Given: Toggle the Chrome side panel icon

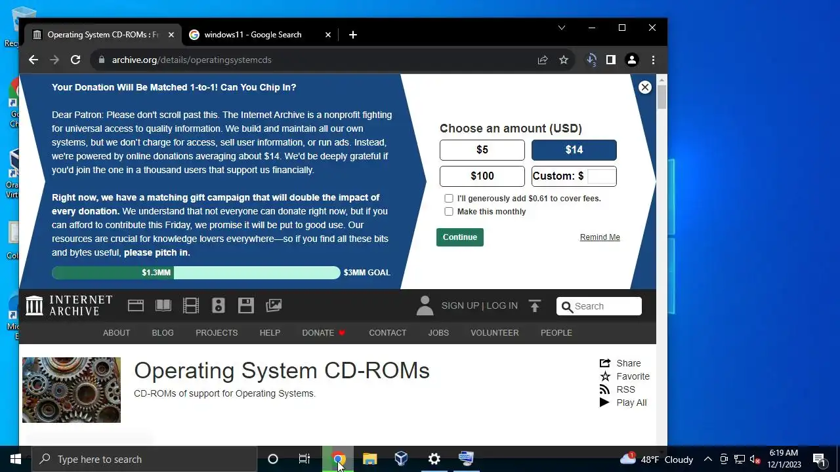Looking at the screenshot, I should (611, 60).
